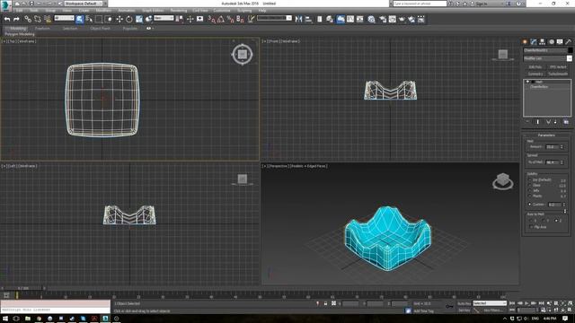Click the Symmetry modifier button
The width and height of the screenshot is (575, 323).
[x=535, y=74]
